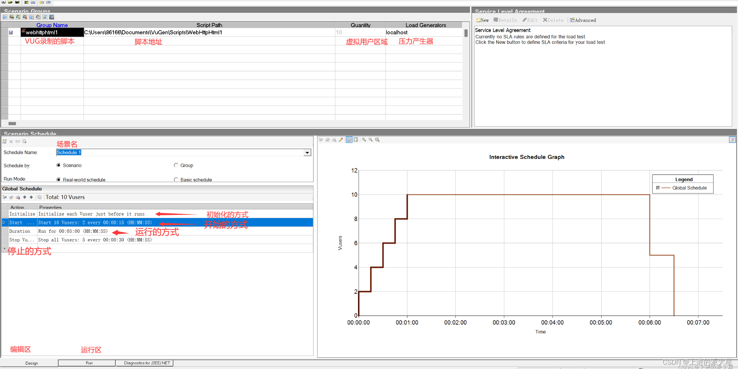Image resolution: width=738 pixels, height=369 pixels.
Task: Click the New SLA button
Action: coord(482,20)
